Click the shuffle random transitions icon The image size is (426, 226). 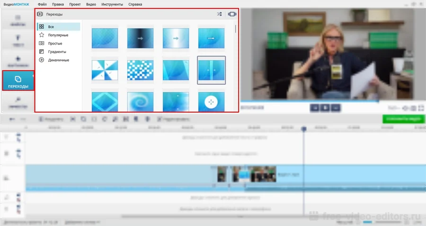pos(219,14)
